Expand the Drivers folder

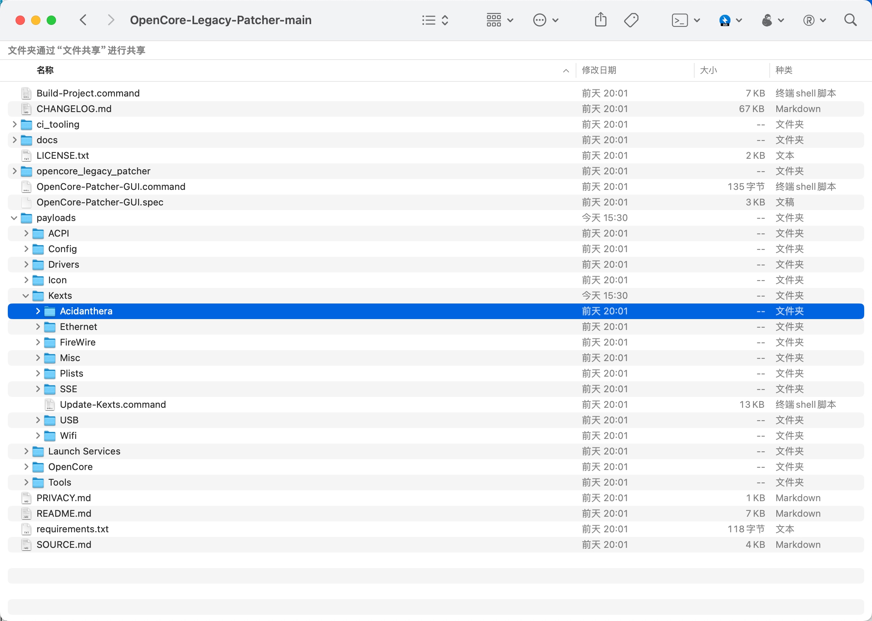(x=26, y=264)
